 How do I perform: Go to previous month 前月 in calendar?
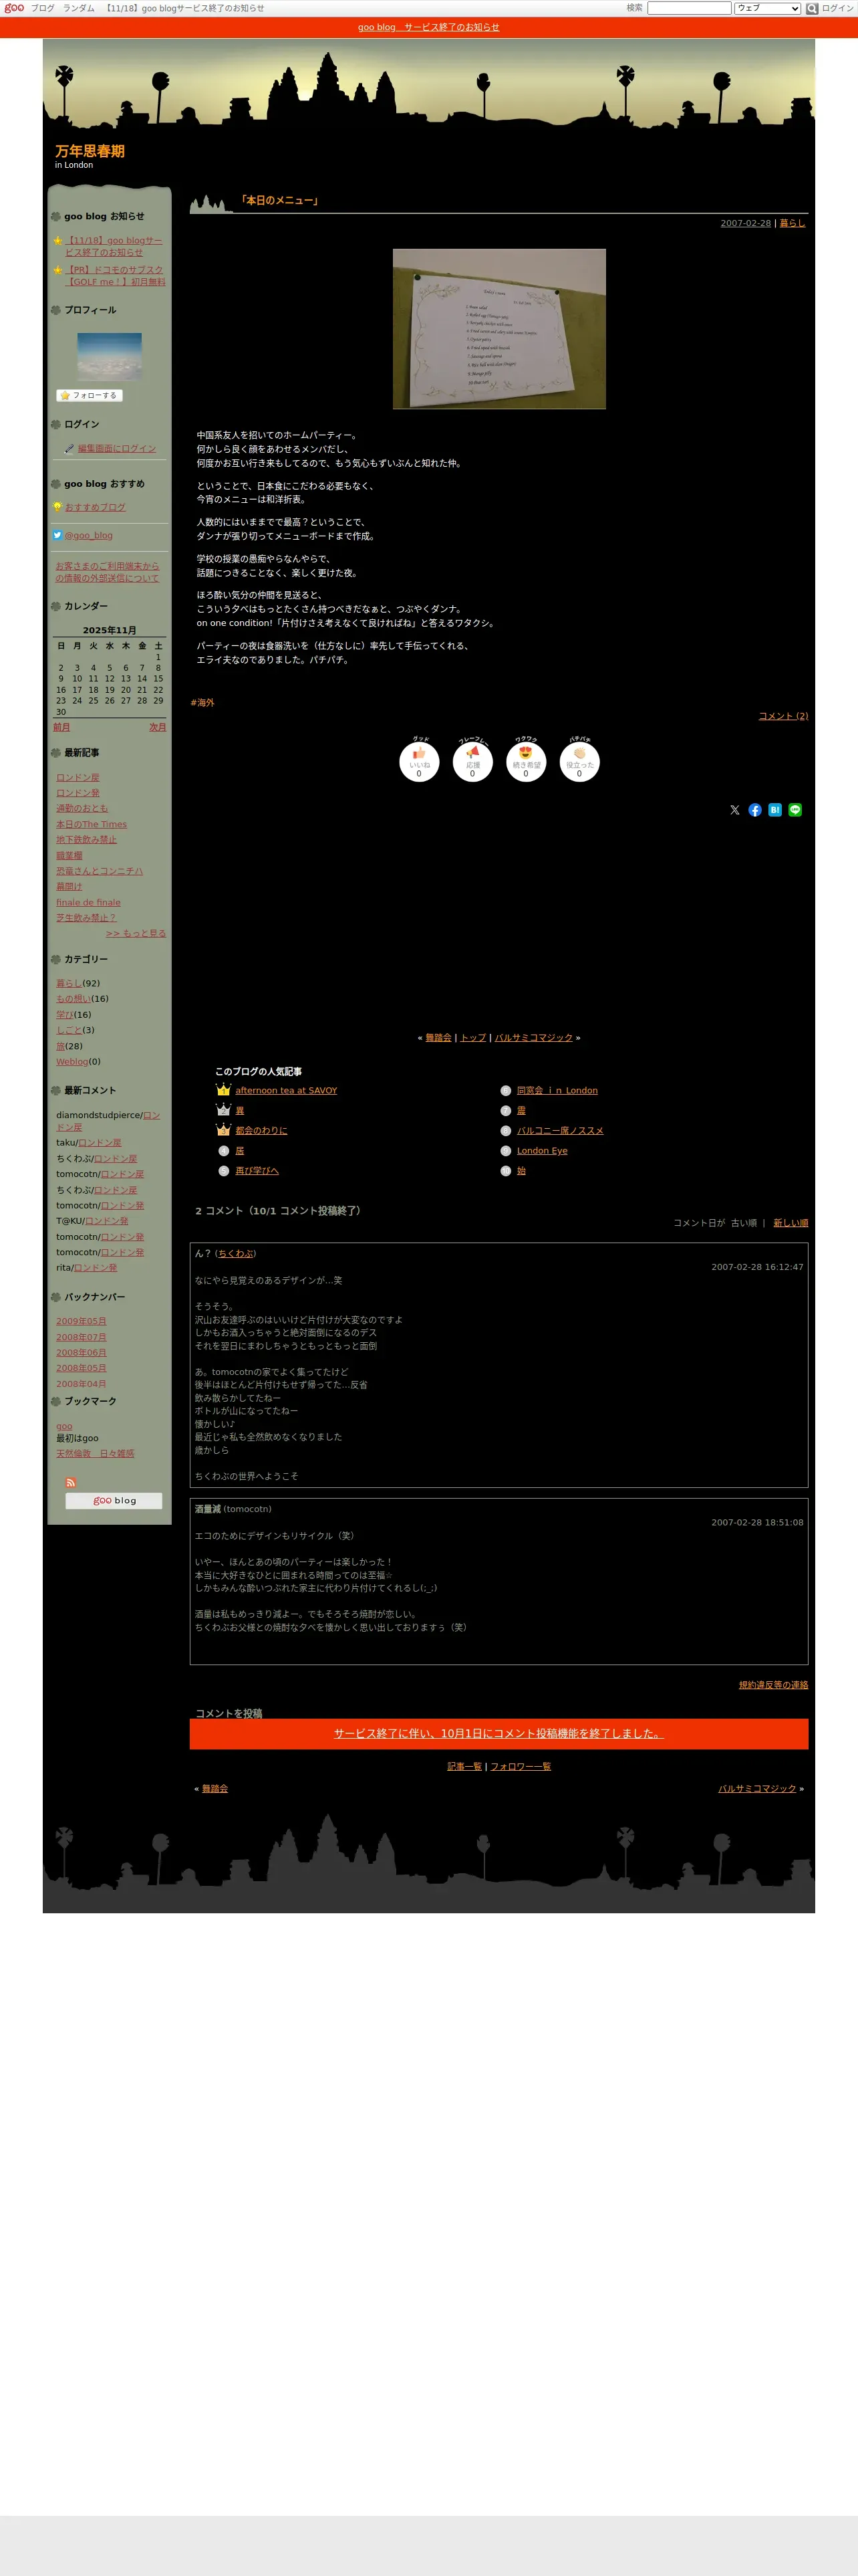click(62, 727)
